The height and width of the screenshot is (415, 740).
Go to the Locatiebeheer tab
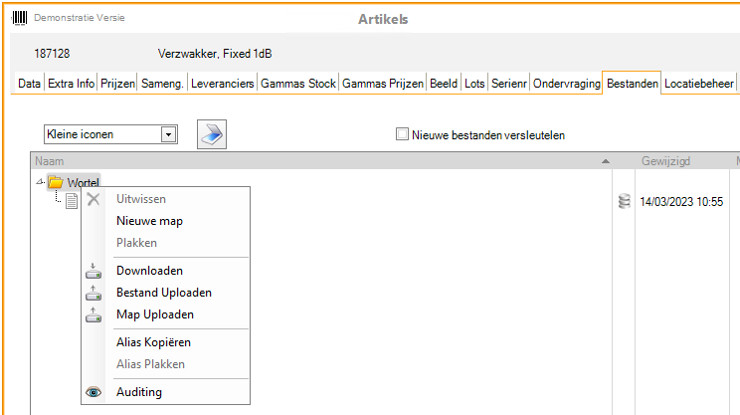click(x=699, y=85)
